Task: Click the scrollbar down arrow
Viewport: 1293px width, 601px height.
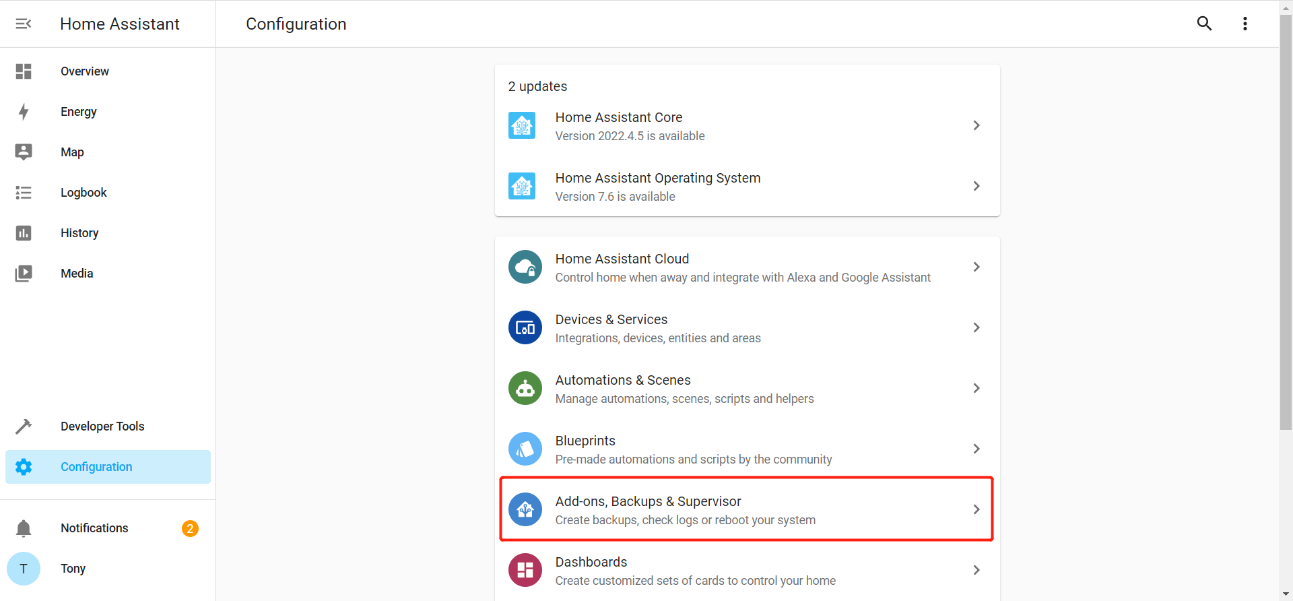Action: point(1286,595)
